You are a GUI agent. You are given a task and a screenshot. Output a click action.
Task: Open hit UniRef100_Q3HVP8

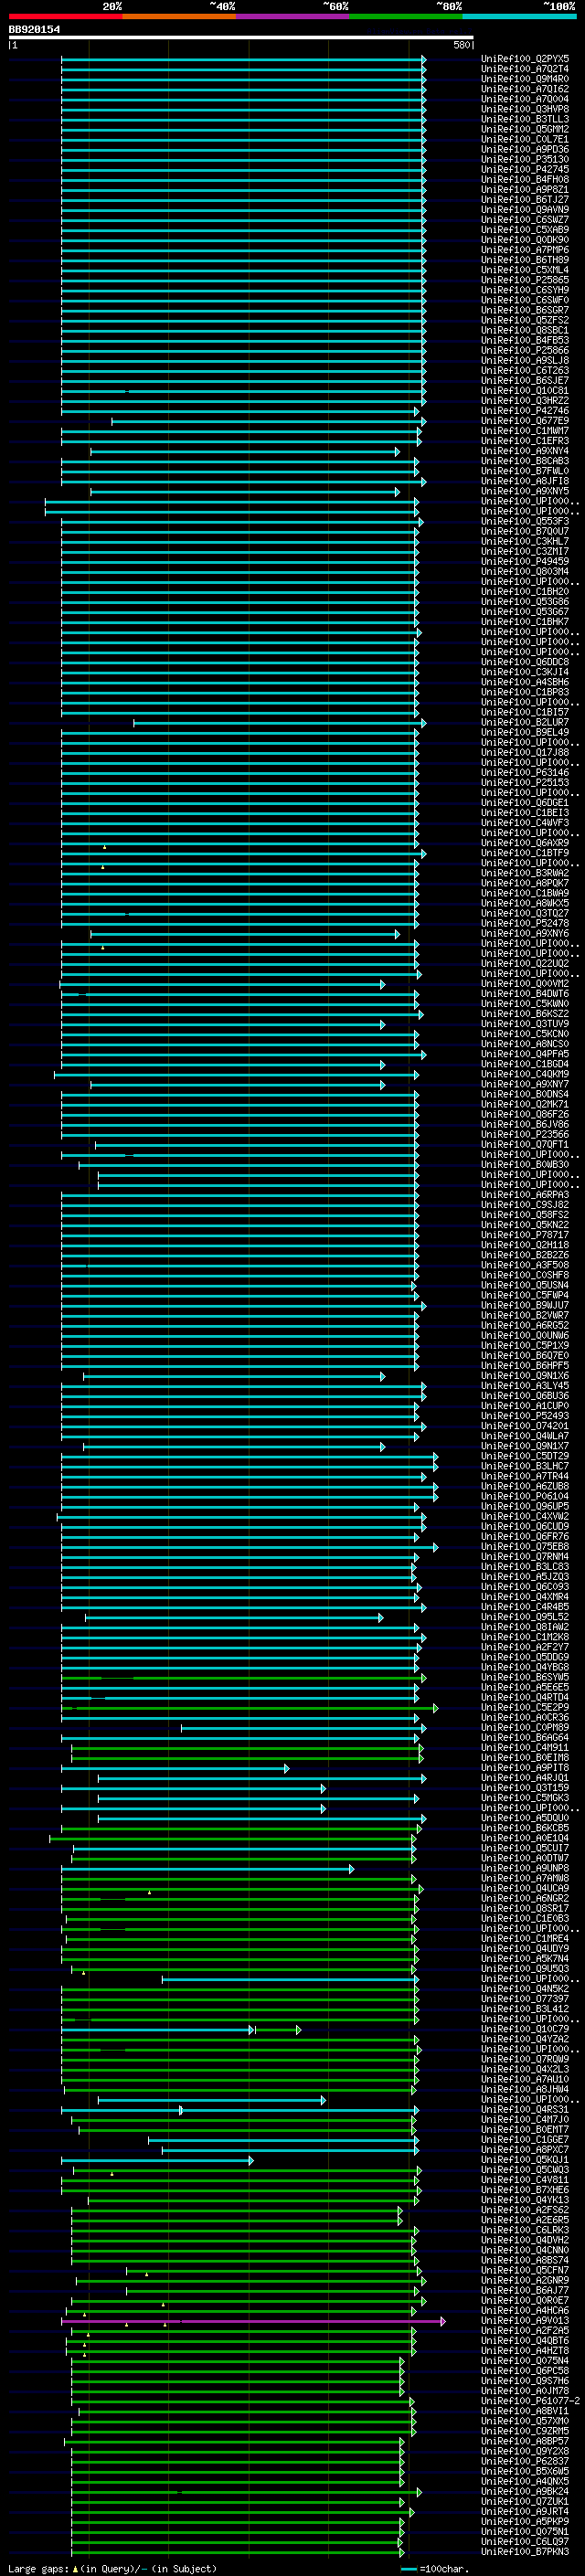[524, 109]
